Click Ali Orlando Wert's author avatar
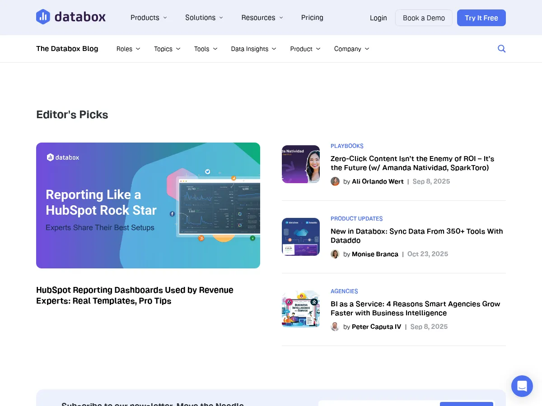The image size is (542, 406). point(335,181)
